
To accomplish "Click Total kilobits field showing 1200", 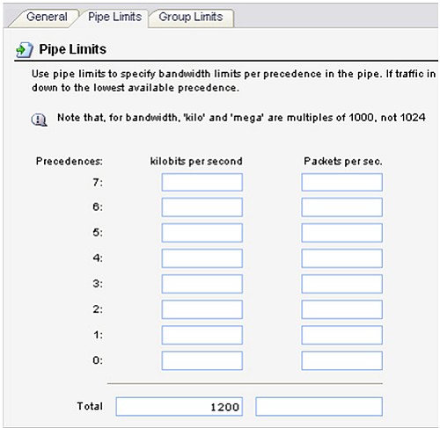I will tap(180, 406).
